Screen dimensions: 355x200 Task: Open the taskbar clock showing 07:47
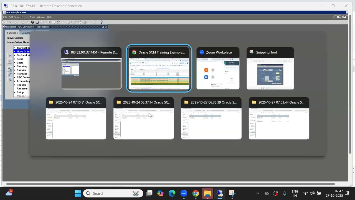coord(334,193)
